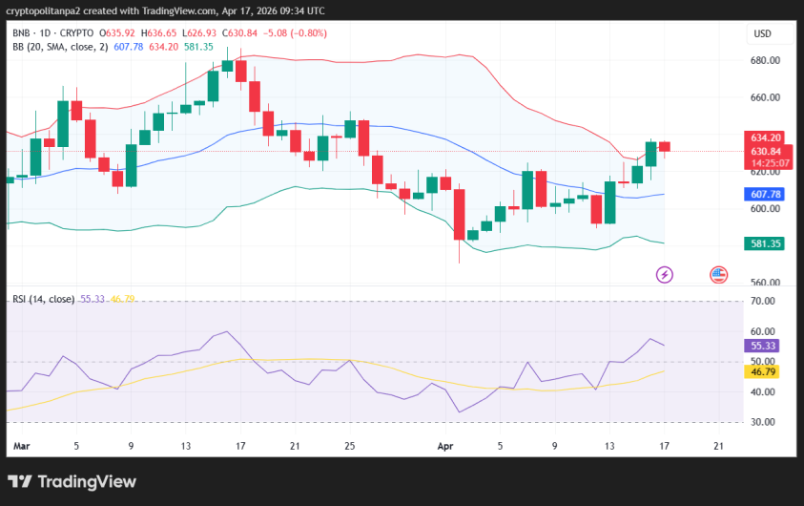Click the Apr marker on the time axis
Image resolution: width=804 pixels, height=506 pixels.
tap(443, 446)
